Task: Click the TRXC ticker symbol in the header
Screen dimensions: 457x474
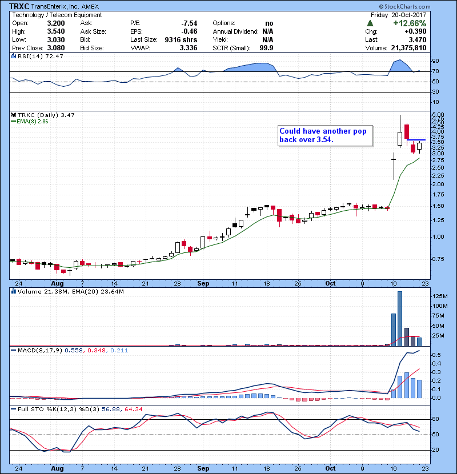Action: [x=19, y=6]
